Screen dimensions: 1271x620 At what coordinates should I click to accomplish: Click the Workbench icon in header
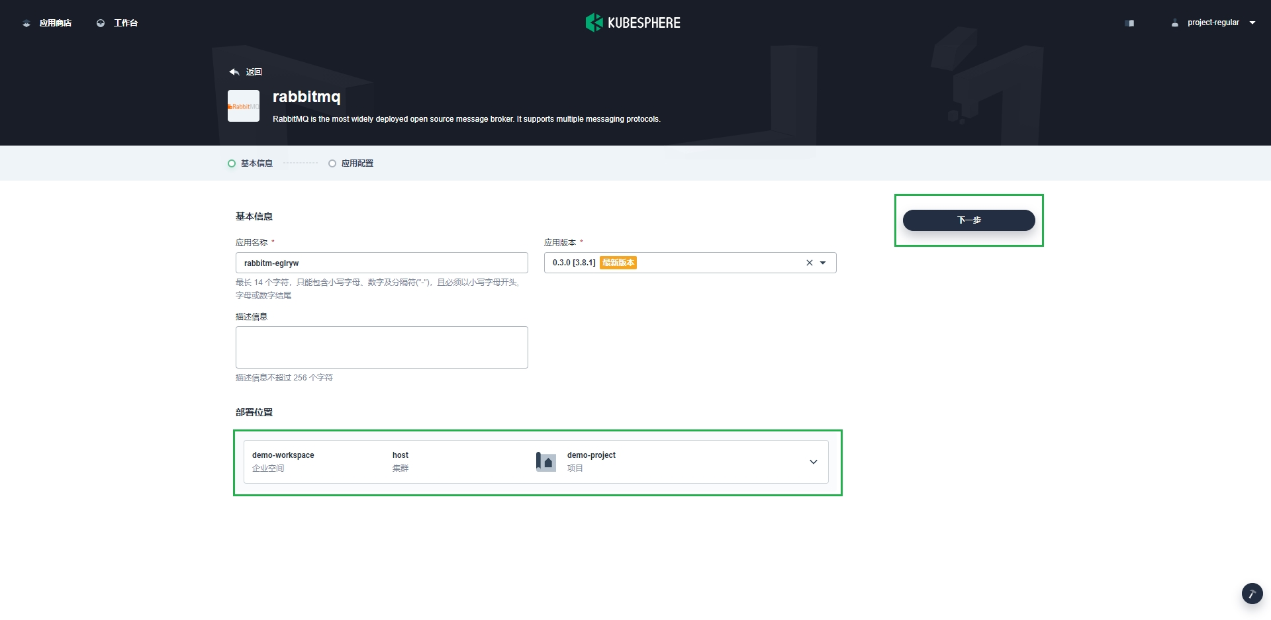pyautogui.click(x=101, y=23)
